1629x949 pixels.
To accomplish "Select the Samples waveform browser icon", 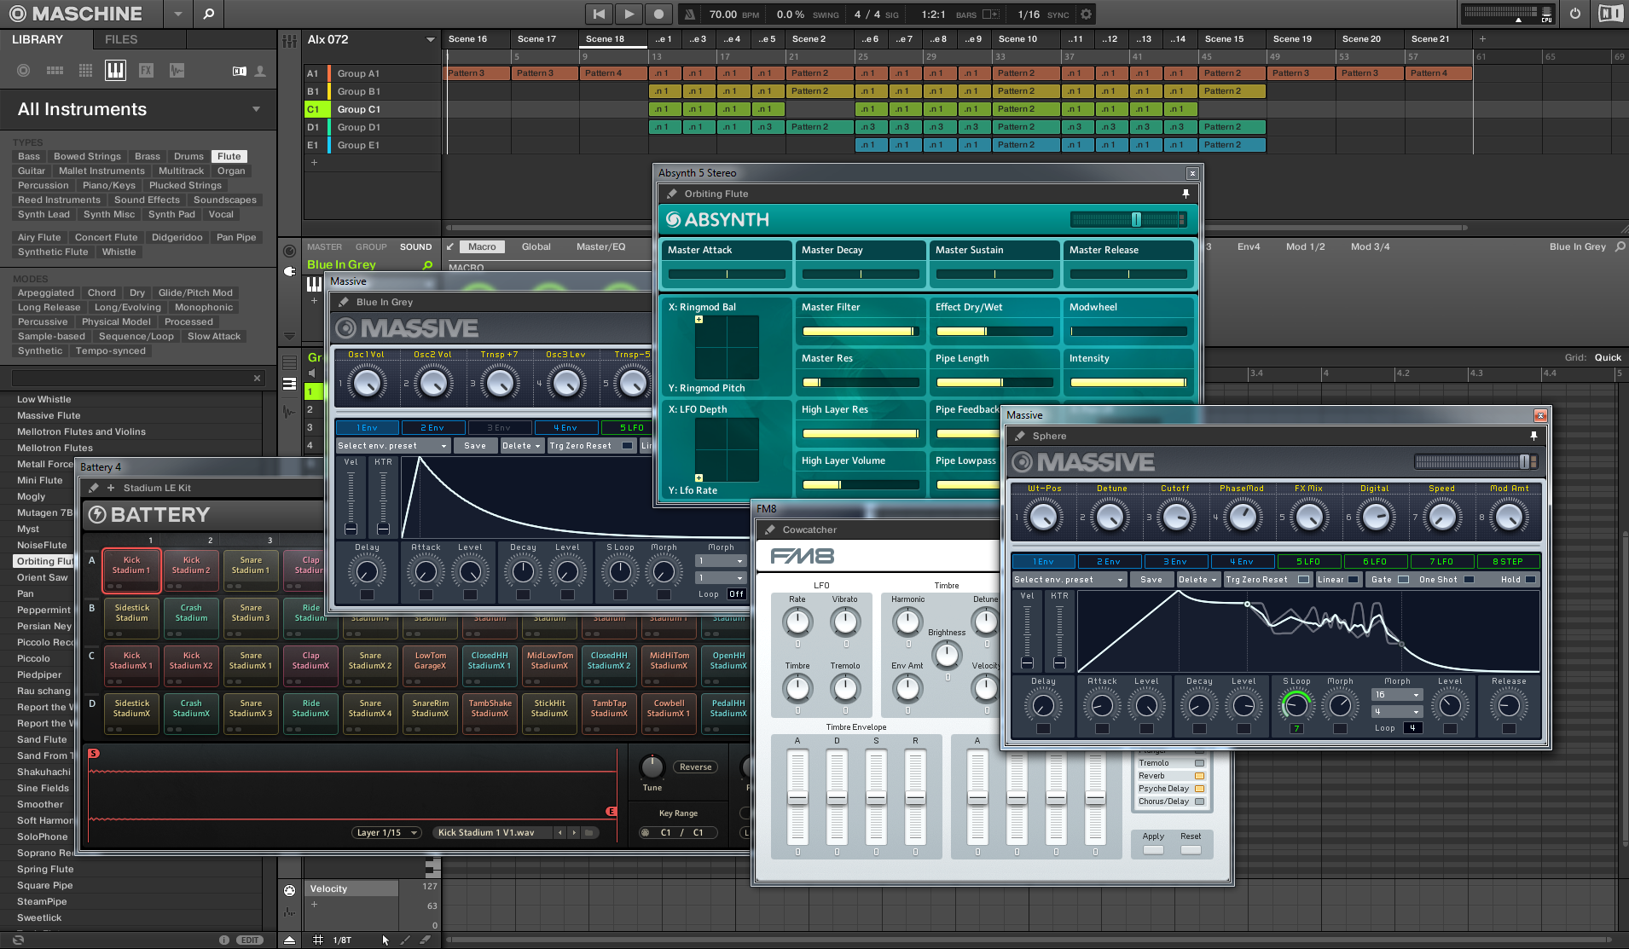I will (177, 71).
